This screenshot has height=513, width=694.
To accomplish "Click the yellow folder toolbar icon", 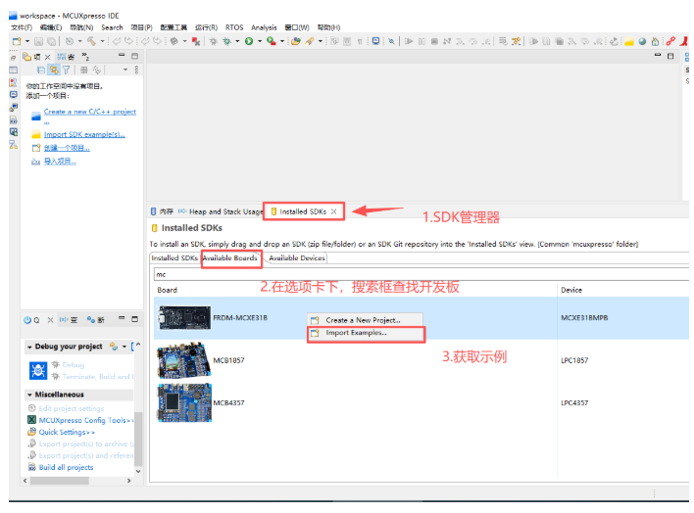I will (629, 41).
